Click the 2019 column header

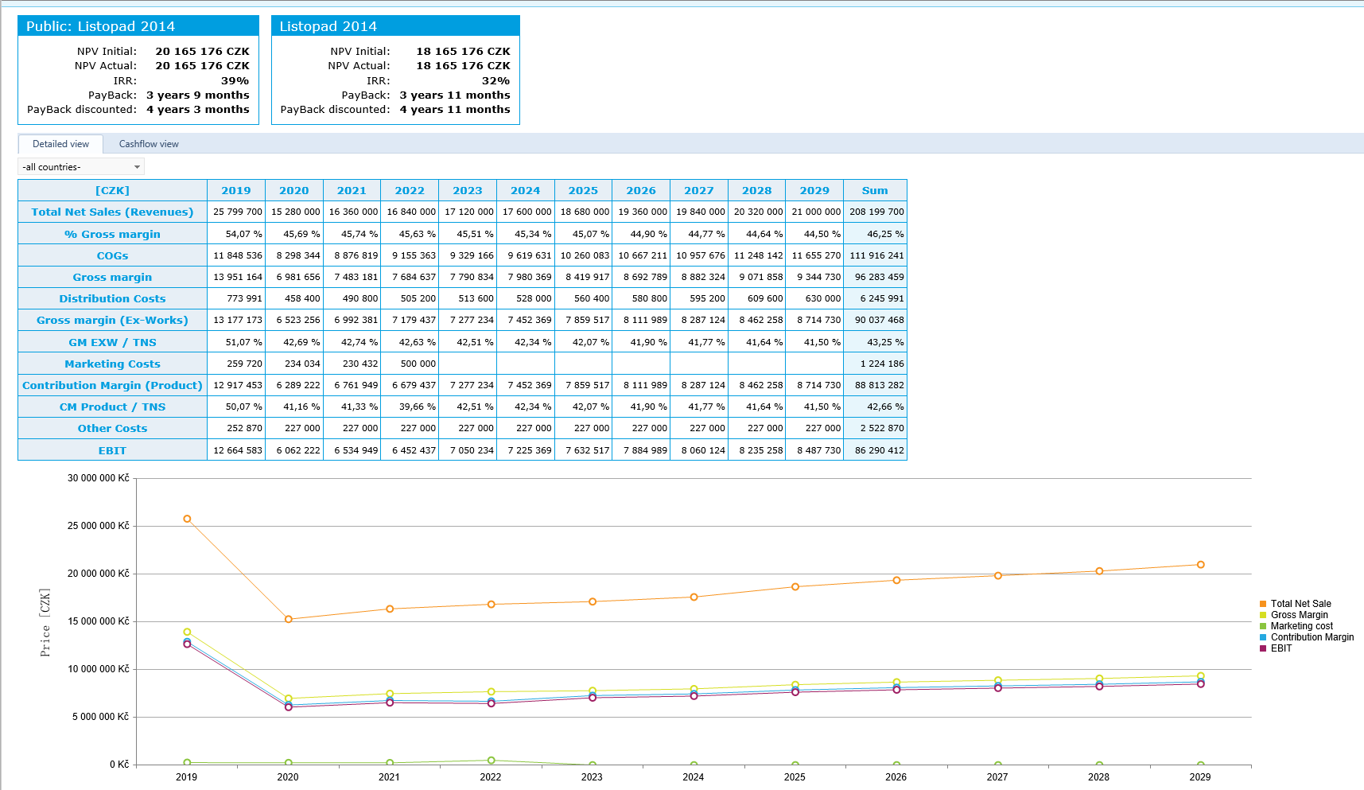[236, 190]
